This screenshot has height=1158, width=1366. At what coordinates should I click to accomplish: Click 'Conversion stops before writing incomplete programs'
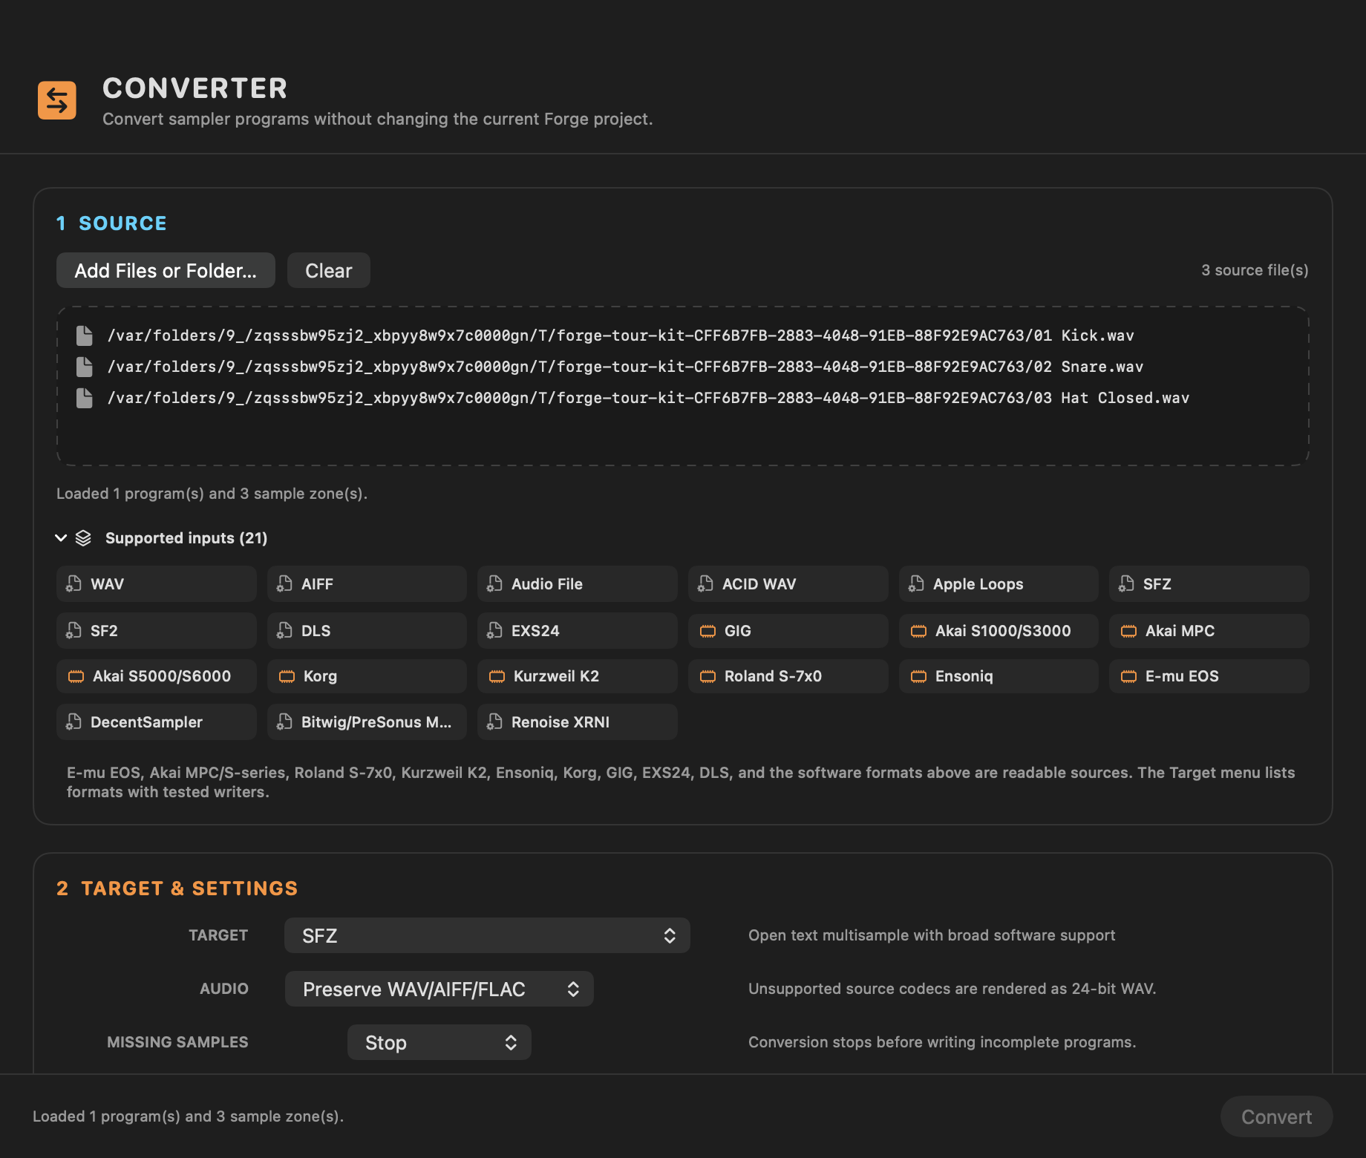point(942,1042)
